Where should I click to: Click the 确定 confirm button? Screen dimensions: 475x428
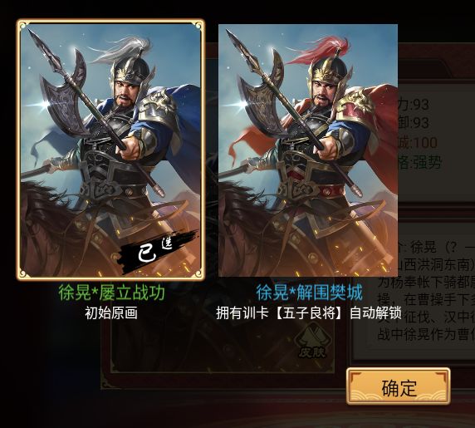[x=399, y=386]
